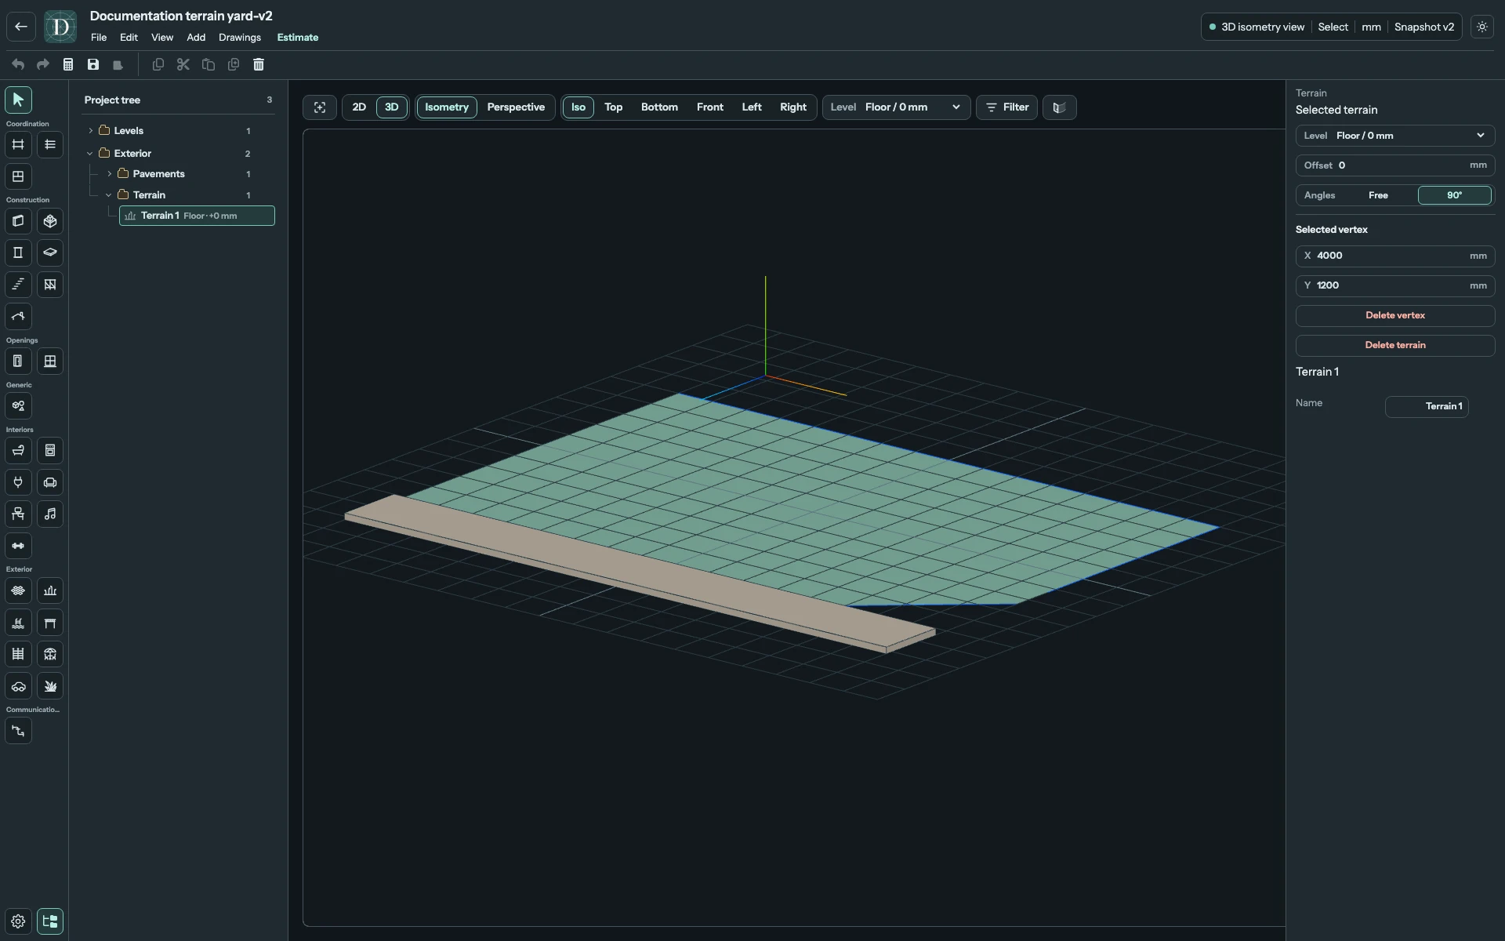Select the dumbbell fitness tool
1505x941 pixels.
[18, 546]
